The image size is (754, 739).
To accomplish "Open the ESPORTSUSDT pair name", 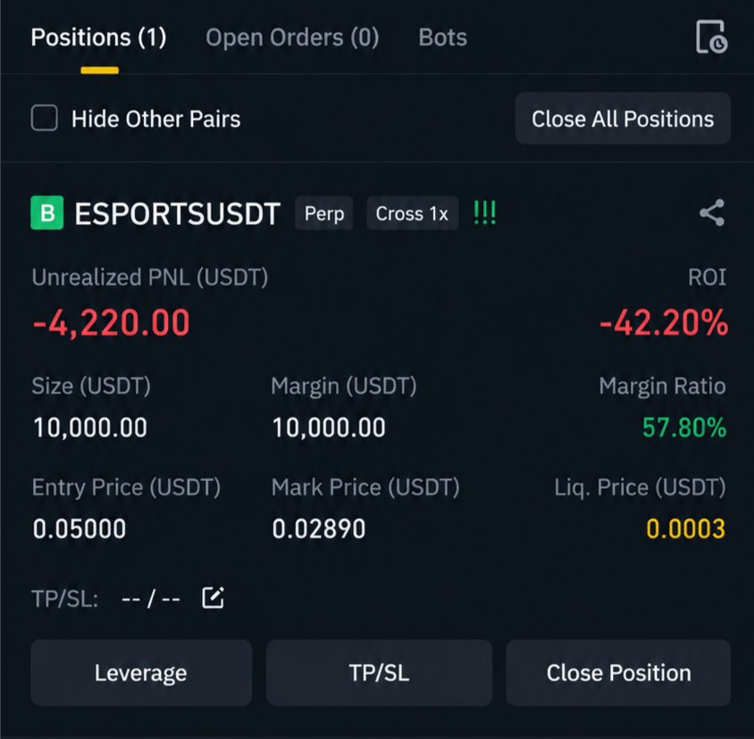I will (178, 212).
